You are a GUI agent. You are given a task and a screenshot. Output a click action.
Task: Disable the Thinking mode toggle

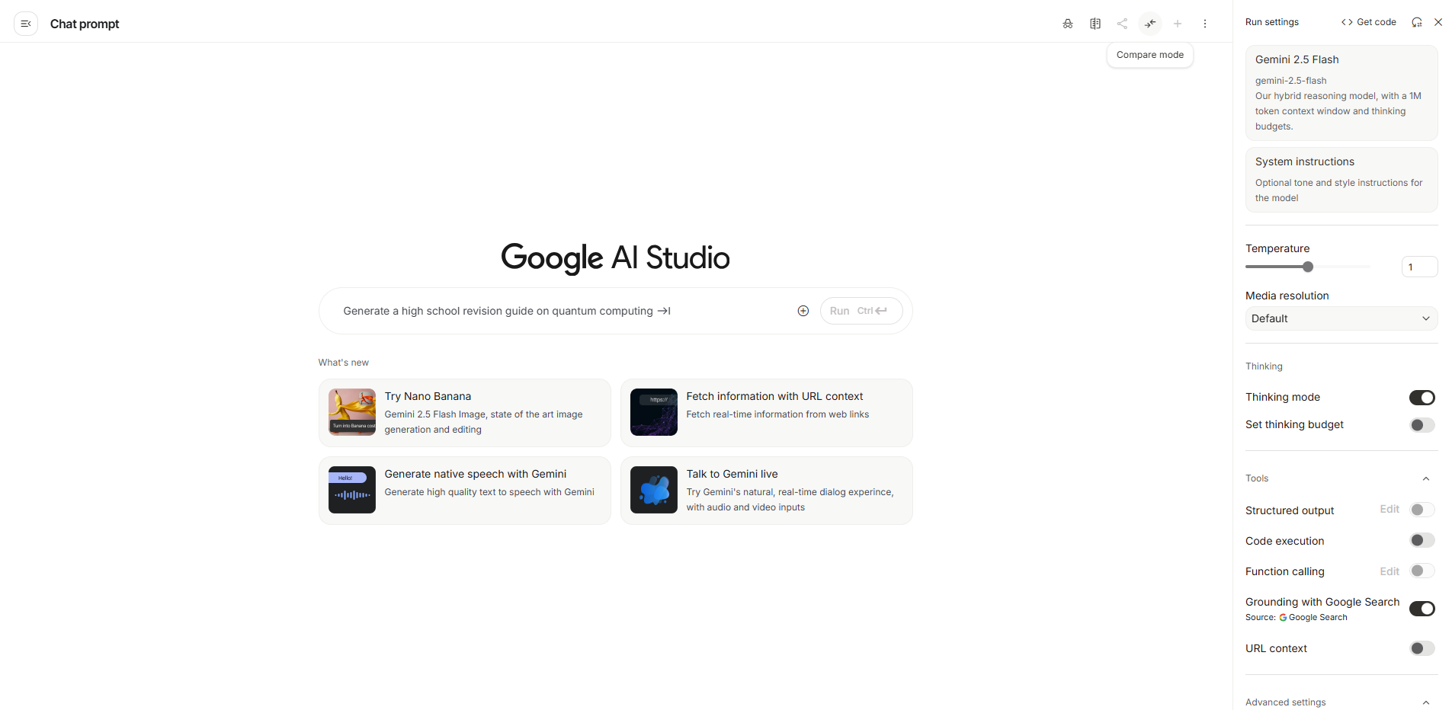coord(1422,398)
